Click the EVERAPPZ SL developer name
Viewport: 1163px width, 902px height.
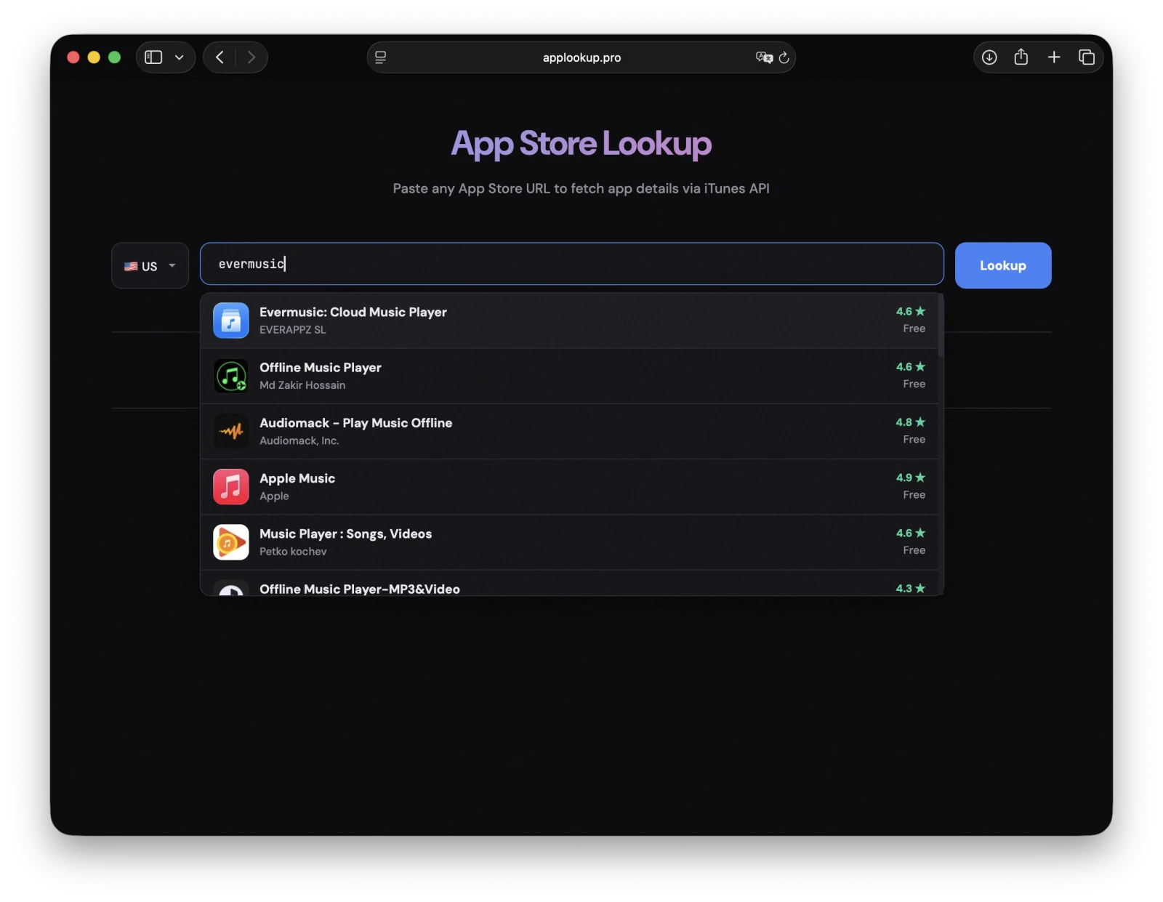click(293, 330)
